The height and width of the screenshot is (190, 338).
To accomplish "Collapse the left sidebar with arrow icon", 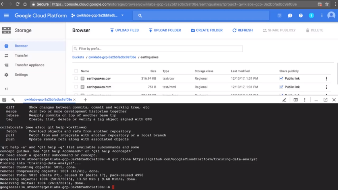I will coord(6,89).
